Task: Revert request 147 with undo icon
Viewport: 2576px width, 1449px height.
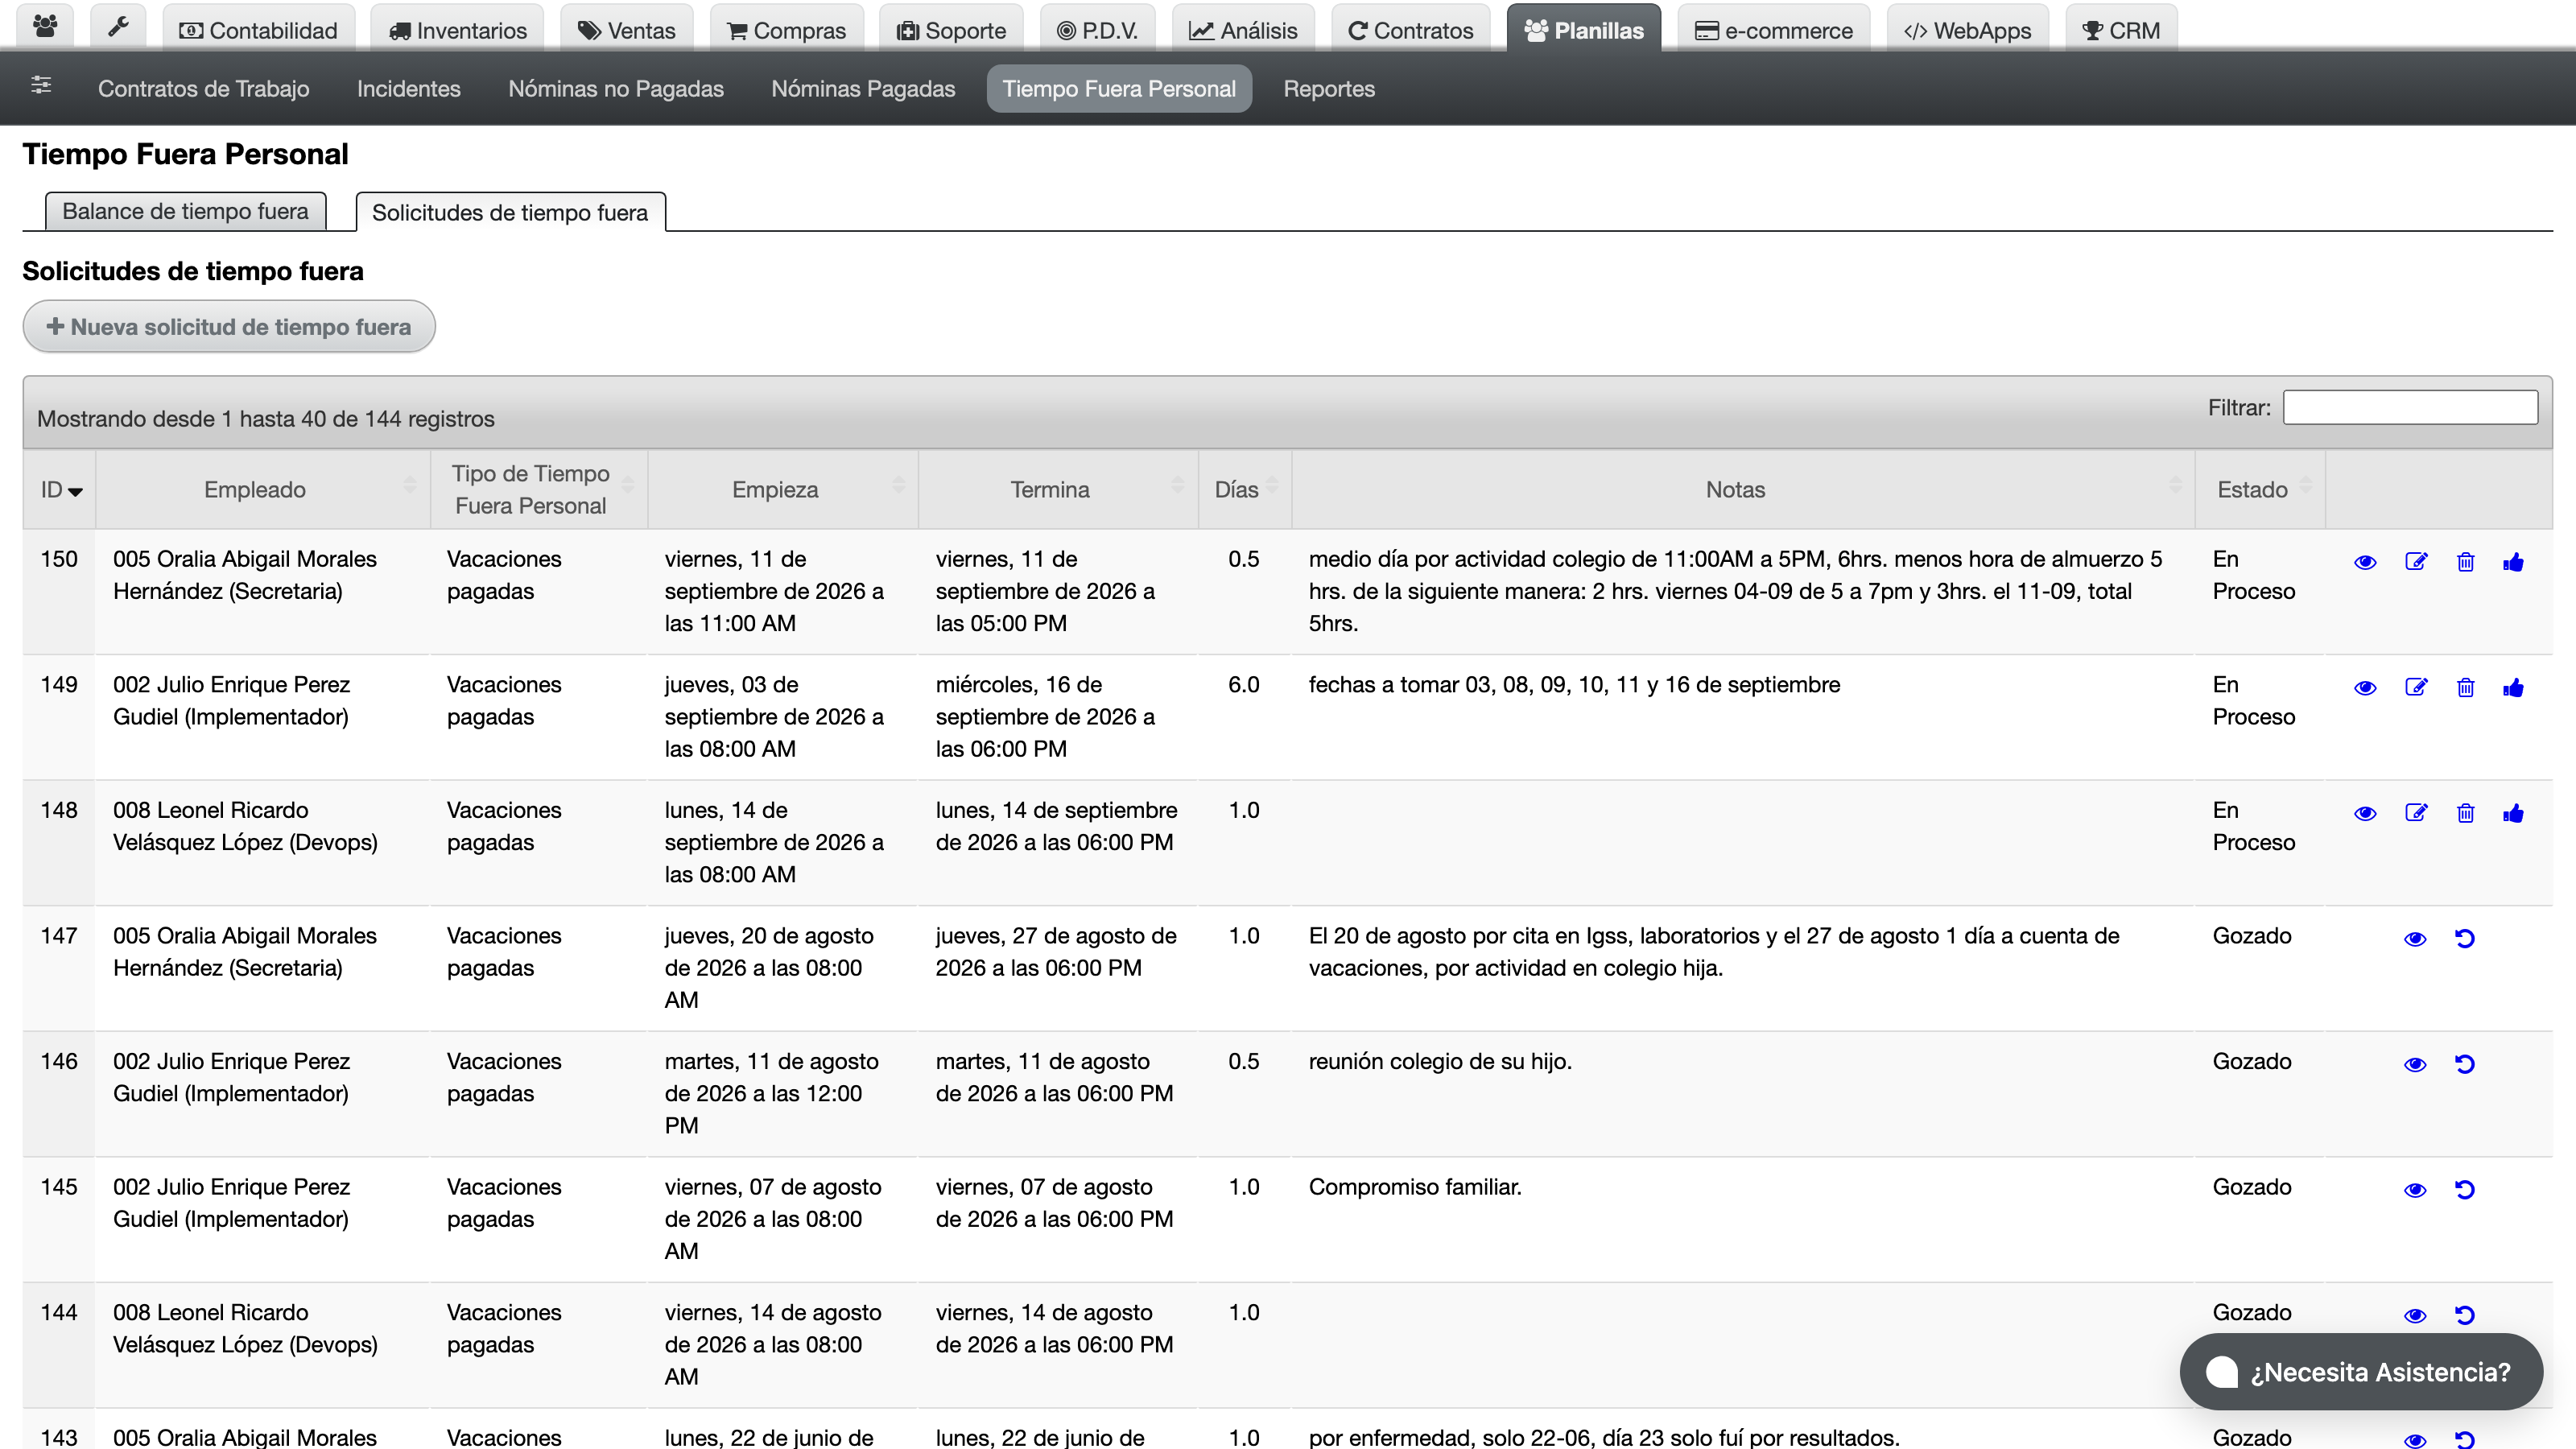Action: pyautogui.click(x=2465, y=938)
